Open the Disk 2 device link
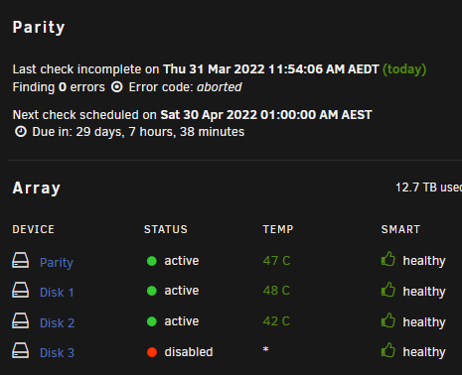The height and width of the screenshot is (375, 462). (57, 323)
